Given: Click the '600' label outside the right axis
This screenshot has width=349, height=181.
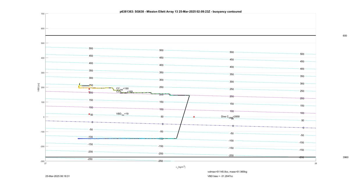Looking at the screenshot, I should click(x=345, y=36).
